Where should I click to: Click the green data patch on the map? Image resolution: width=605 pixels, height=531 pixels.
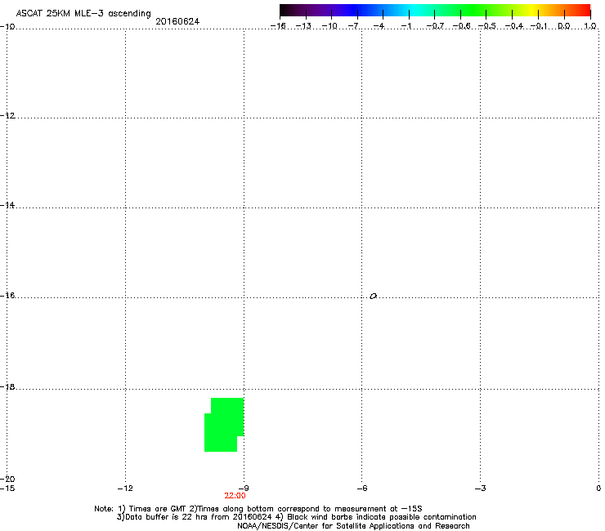(224, 425)
